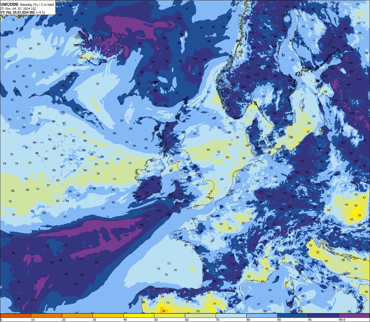Click the 'VT: Fös. 05.07.2024 00Z' line
370x322 pixels.
coord(18,12)
